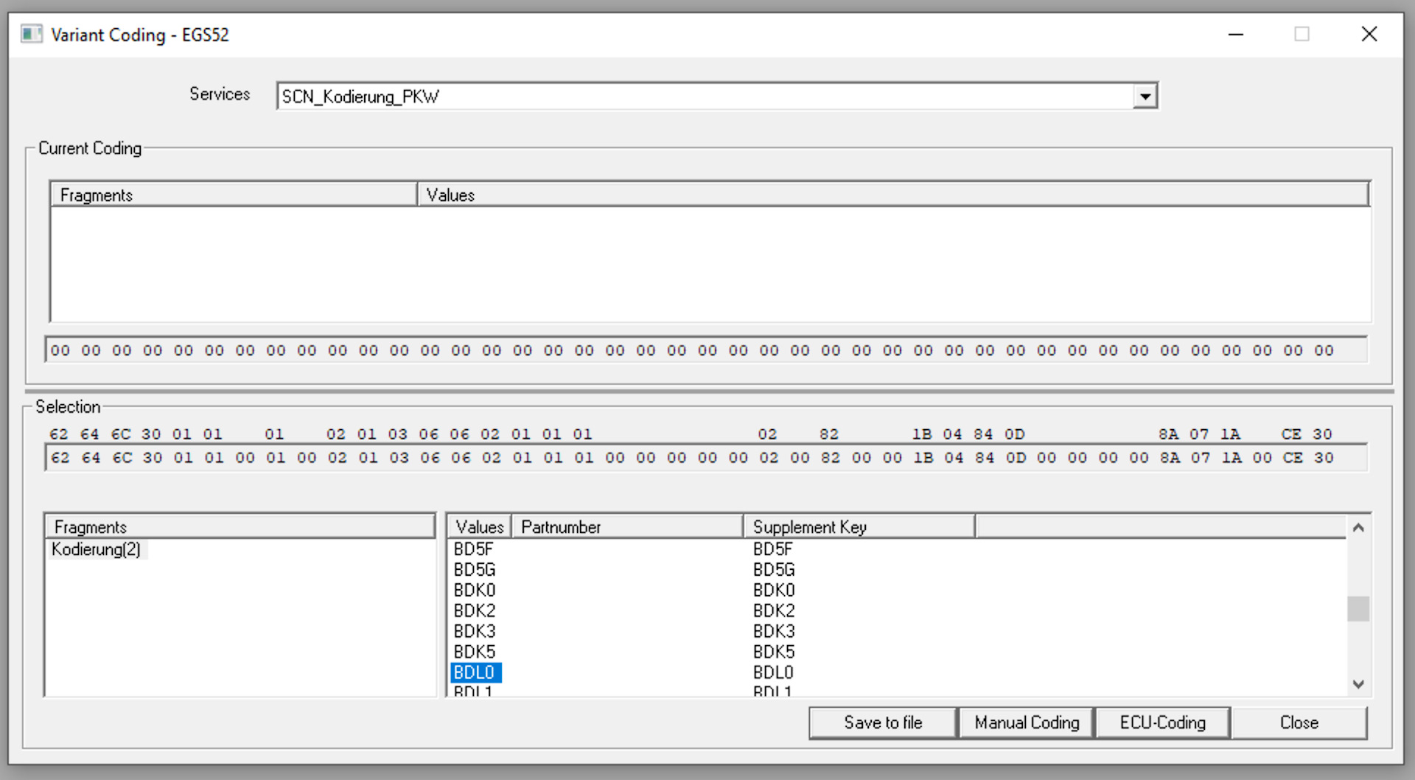Click the Values header in Current Coding
Image resolution: width=1415 pixels, height=780 pixels.
point(893,195)
